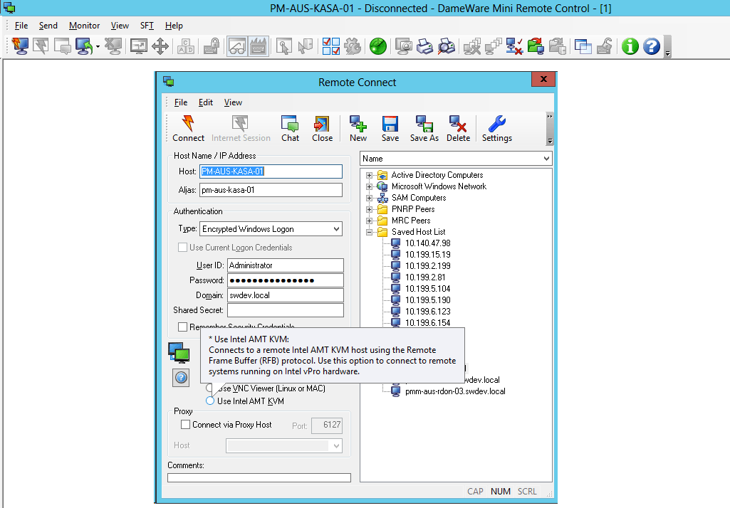
Task: Click the fit-to-window monitor icon in main toolbar
Action: (x=139, y=46)
